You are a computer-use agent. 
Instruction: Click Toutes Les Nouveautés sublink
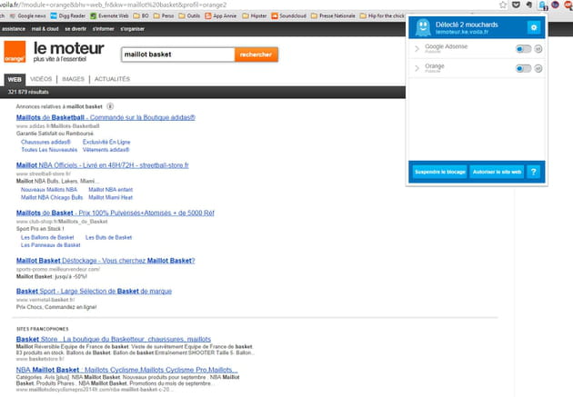[x=49, y=150]
